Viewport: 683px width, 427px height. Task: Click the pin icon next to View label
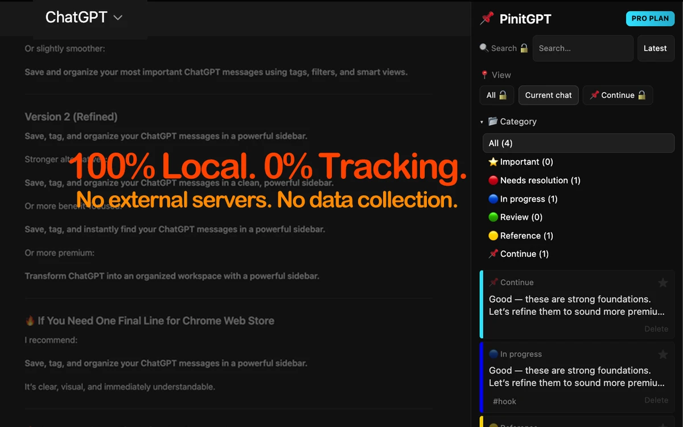tap(484, 75)
